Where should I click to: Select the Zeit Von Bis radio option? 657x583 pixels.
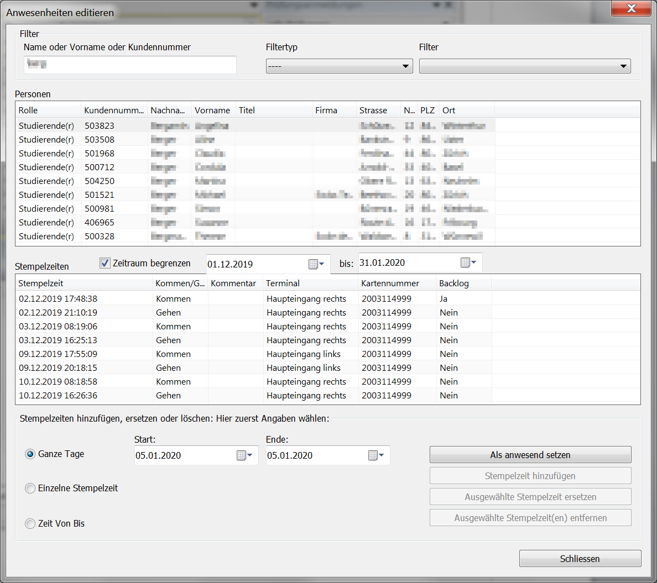click(x=30, y=524)
